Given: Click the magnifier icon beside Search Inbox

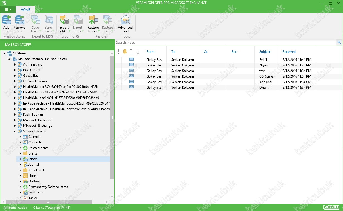Looking at the screenshot, I should click(339, 43).
